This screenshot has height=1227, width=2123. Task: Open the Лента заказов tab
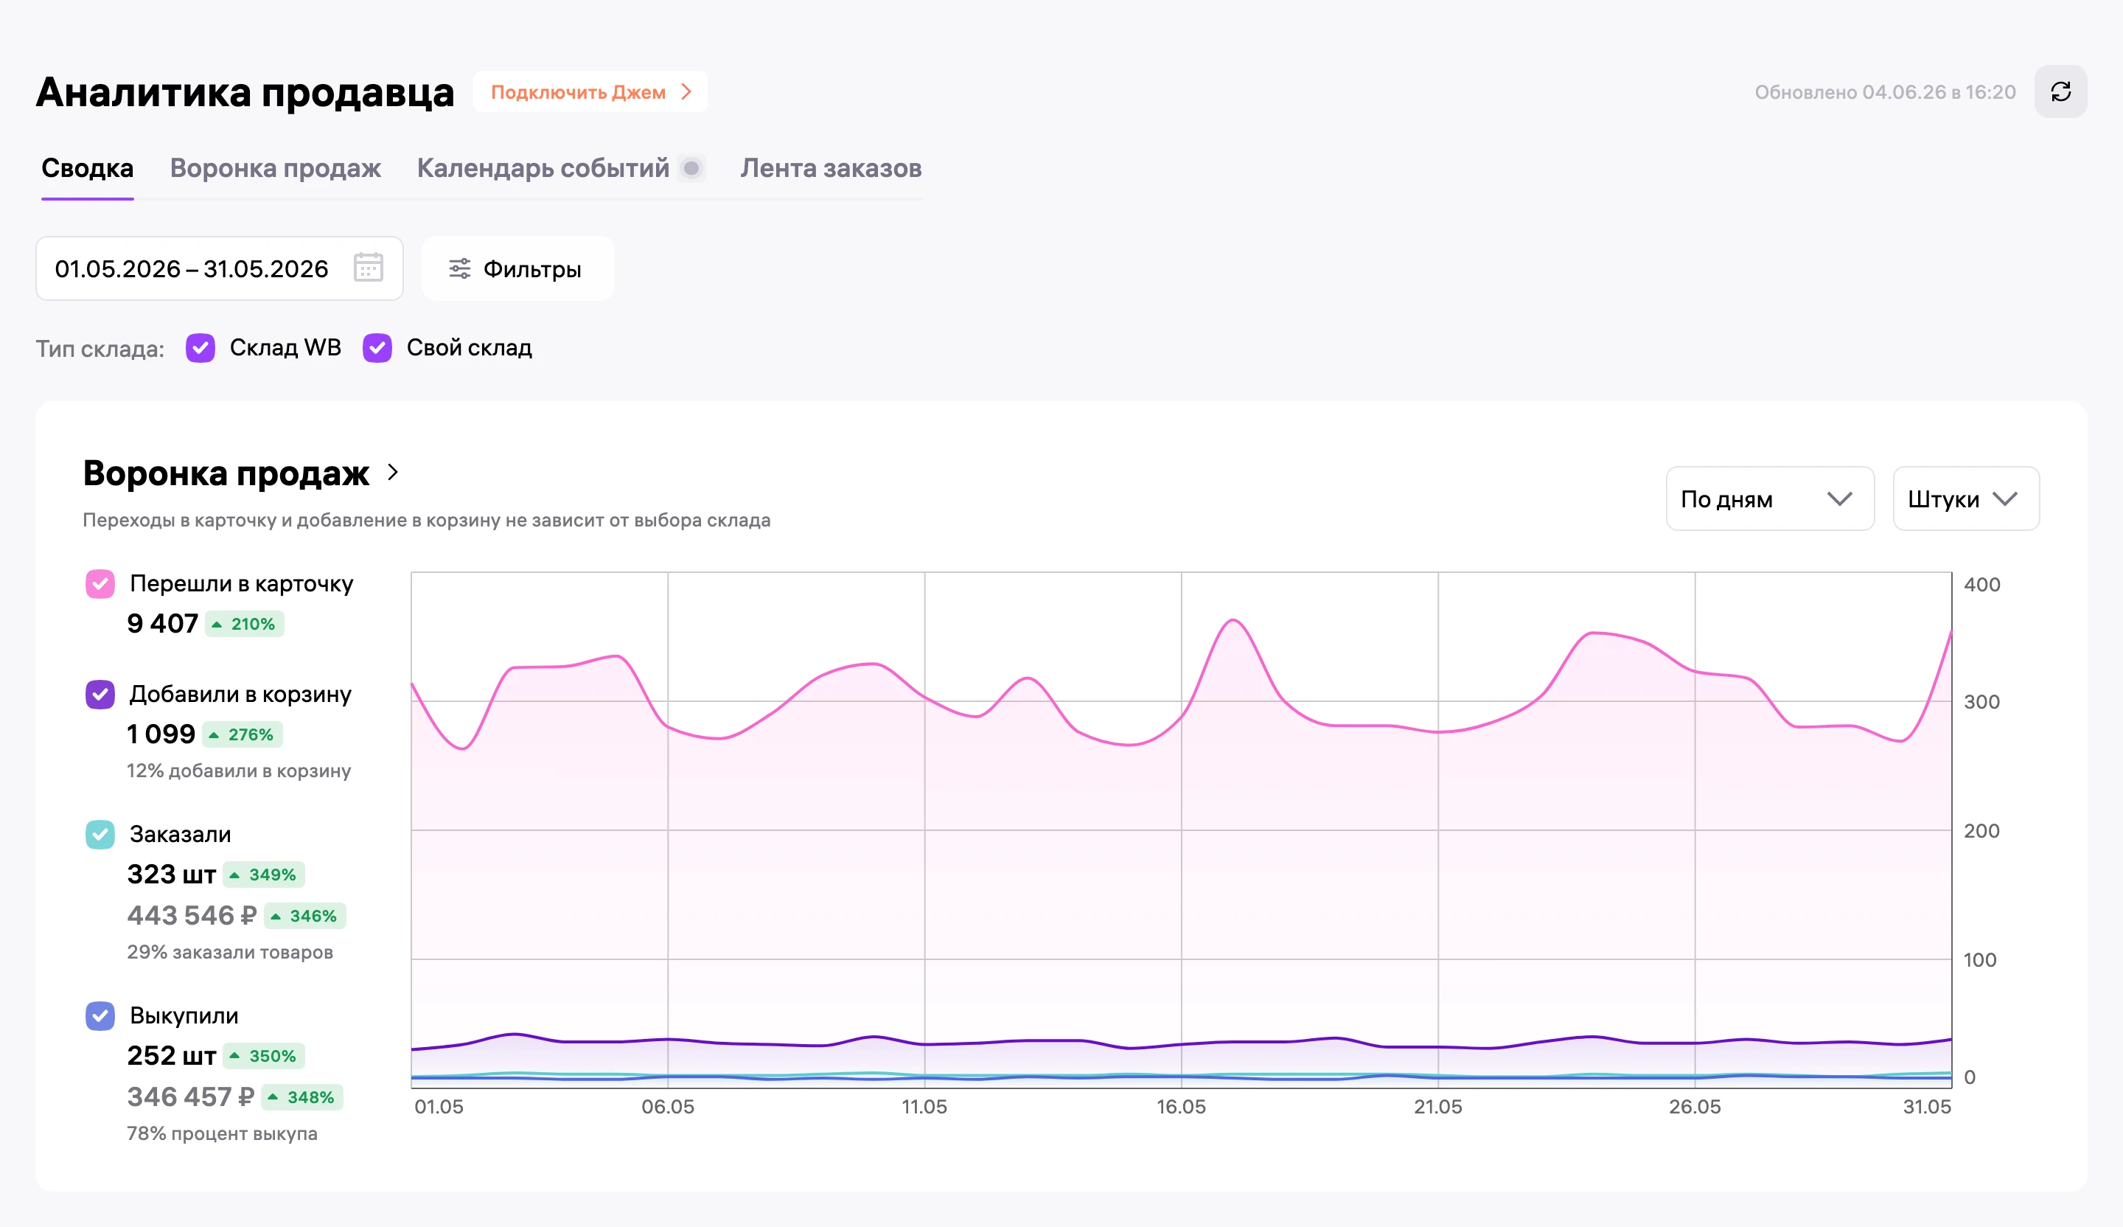coord(831,169)
